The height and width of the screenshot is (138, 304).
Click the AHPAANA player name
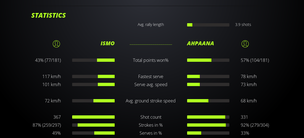point(200,44)
